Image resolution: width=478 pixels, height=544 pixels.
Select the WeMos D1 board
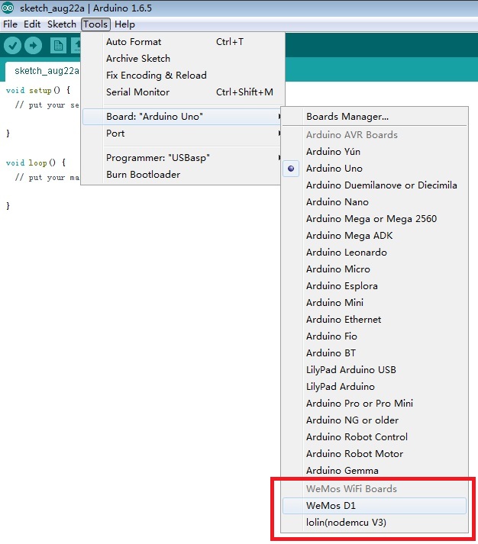[374, 506]
